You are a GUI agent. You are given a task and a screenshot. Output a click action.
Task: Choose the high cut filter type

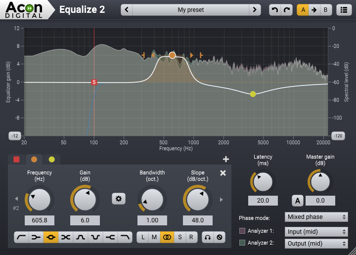(125, 237)
